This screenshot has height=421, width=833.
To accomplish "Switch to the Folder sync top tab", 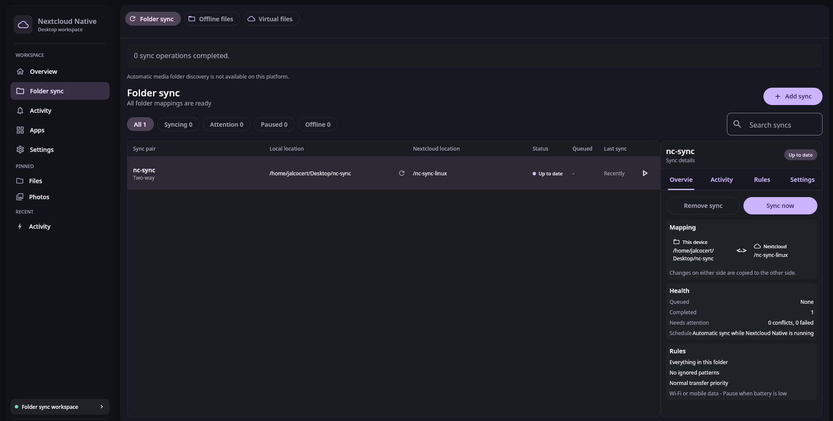I will tap(153, 19).
